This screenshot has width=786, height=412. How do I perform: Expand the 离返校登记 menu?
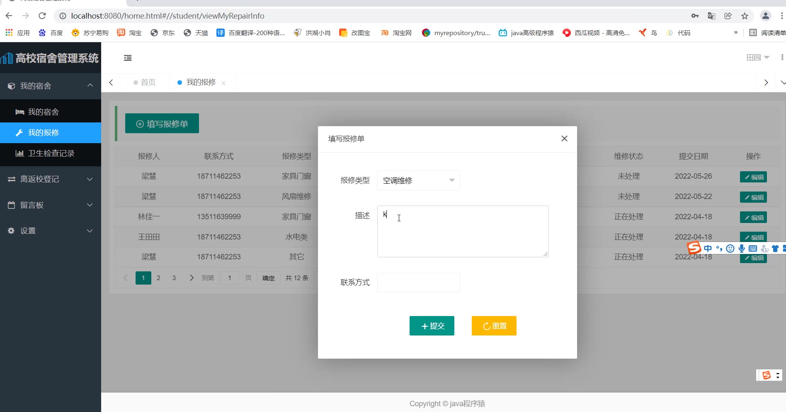[x=51, y=179]
